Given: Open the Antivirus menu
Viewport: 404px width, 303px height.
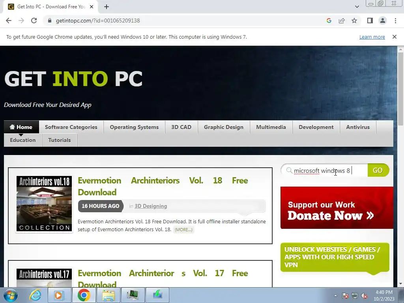Looking at the screenshot, I should click(x=358, y=127).
